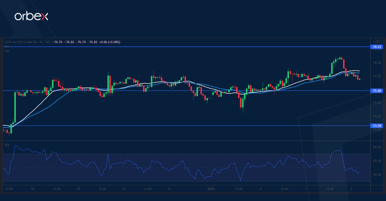Click the open price value 76.76

click(59, 42)
